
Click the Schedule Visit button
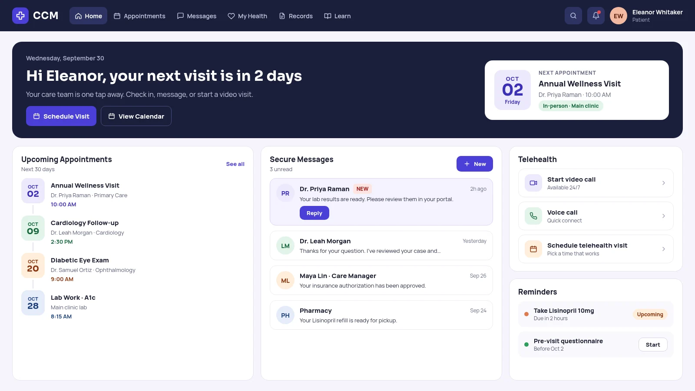pos(61,116)
